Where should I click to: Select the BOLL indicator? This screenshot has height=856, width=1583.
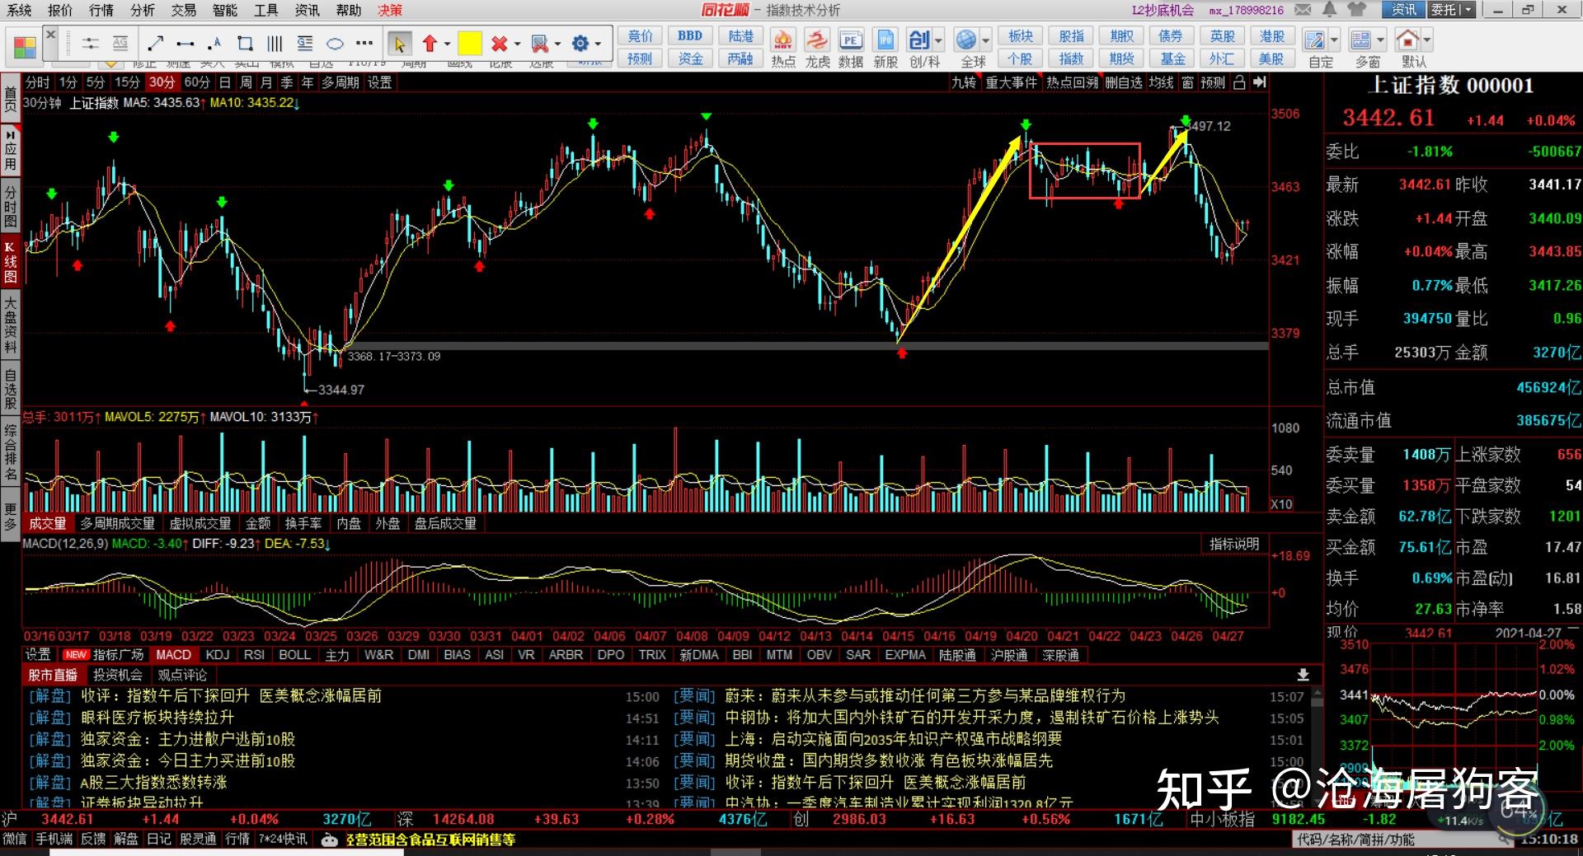coord(294,655)
